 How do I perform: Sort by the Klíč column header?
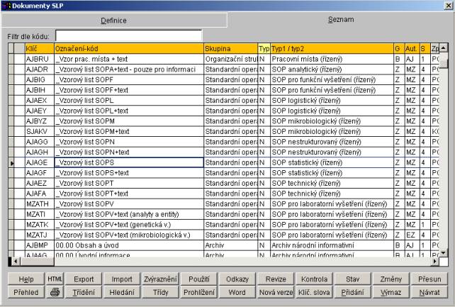point(38,48)
